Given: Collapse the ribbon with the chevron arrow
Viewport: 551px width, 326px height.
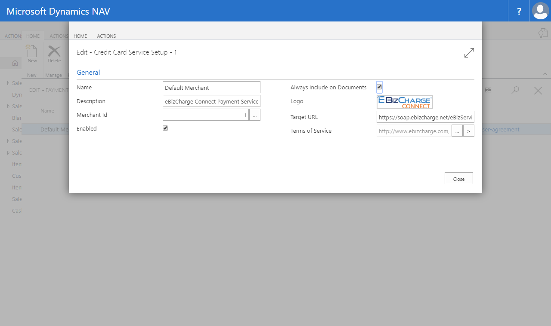Looking at the screenshot, I should pos(545,74).
